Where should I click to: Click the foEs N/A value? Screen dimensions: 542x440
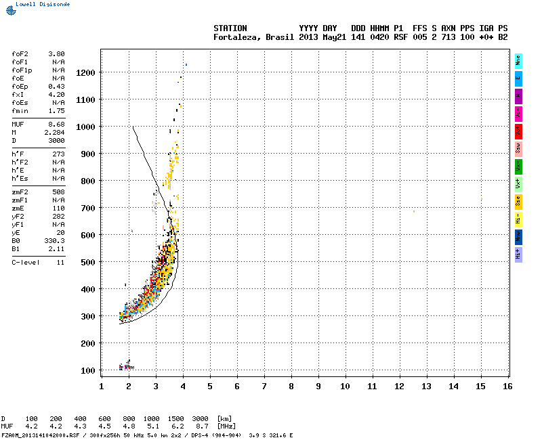[58, 103]
